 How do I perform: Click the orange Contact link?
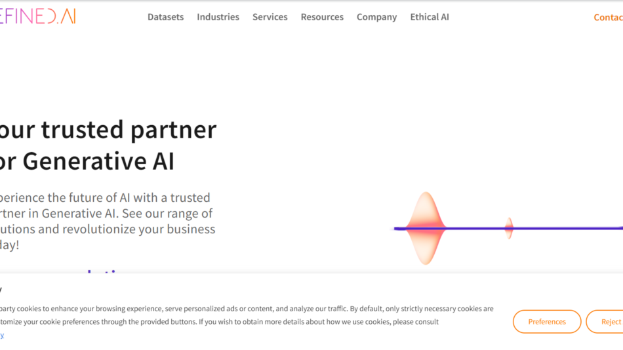point(609,18)
